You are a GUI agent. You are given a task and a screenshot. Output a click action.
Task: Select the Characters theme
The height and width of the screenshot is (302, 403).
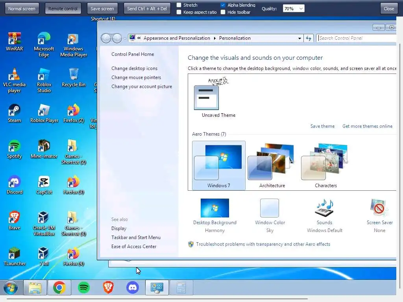click(x=325, y=166)
